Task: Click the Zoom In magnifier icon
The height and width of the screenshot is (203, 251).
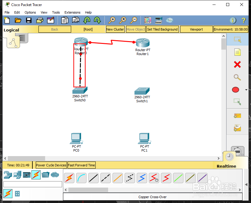Action: point(112,20)
